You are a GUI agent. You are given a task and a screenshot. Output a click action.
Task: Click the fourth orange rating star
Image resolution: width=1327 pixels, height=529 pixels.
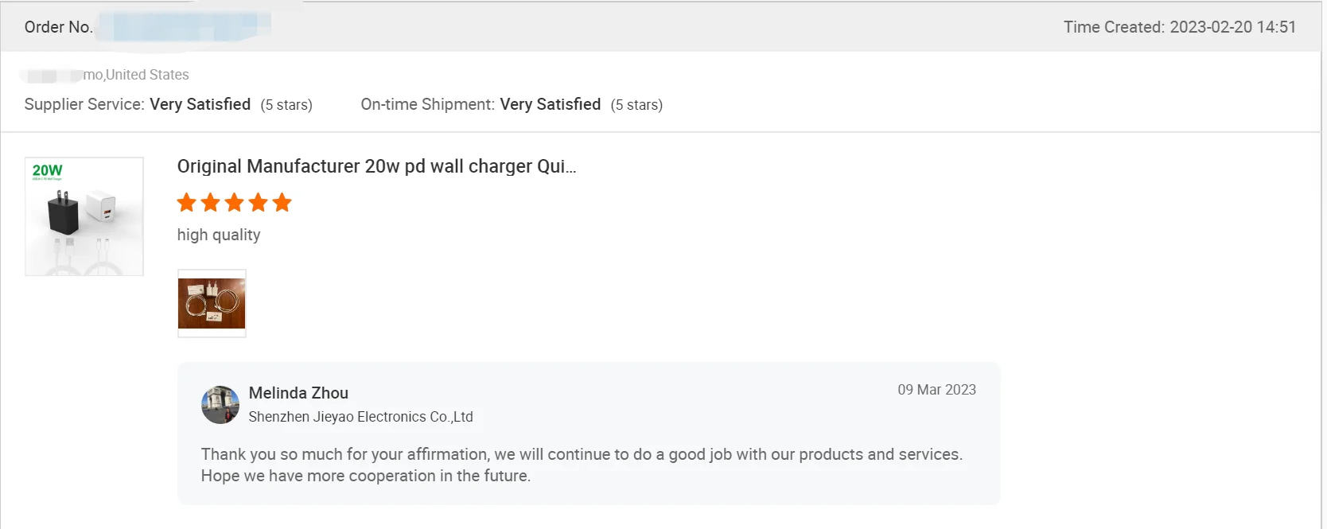point(259,203)
